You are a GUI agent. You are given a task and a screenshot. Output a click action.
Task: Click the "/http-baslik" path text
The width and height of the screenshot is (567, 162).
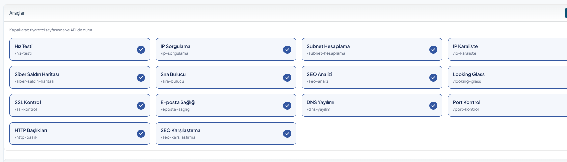click(x=26, y=137)
